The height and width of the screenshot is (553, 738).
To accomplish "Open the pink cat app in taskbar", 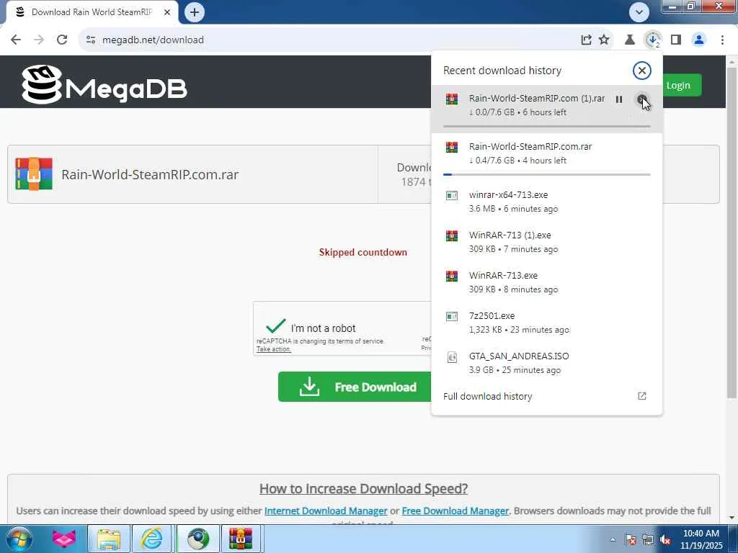I will pos(64,539).
